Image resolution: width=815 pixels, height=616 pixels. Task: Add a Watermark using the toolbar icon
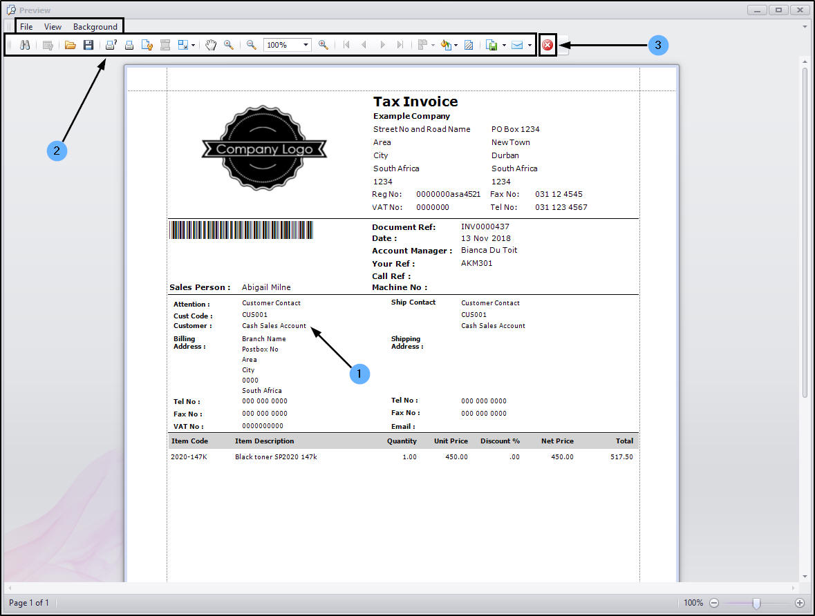pos(469,45)
